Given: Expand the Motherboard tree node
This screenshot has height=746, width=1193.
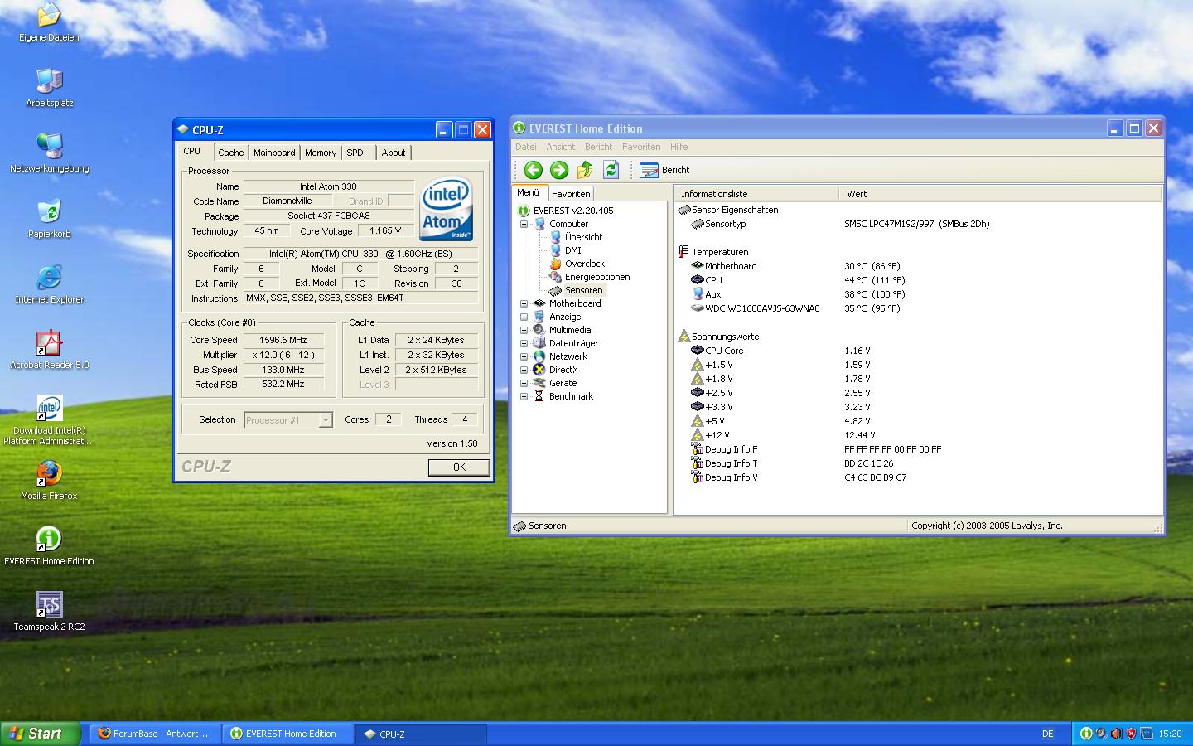Looking at the screenshot, I should tap(524, 303).
